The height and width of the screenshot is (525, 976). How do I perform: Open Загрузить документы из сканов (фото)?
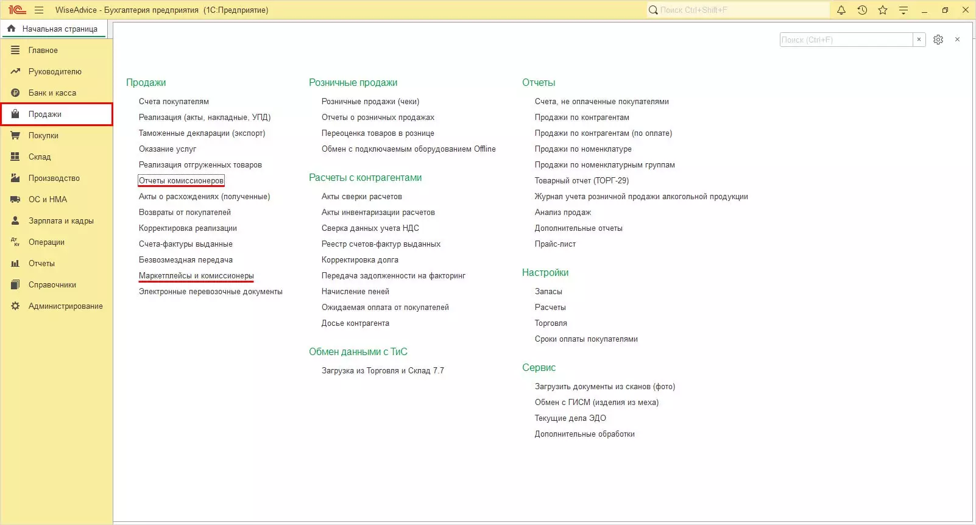(605, 386)
